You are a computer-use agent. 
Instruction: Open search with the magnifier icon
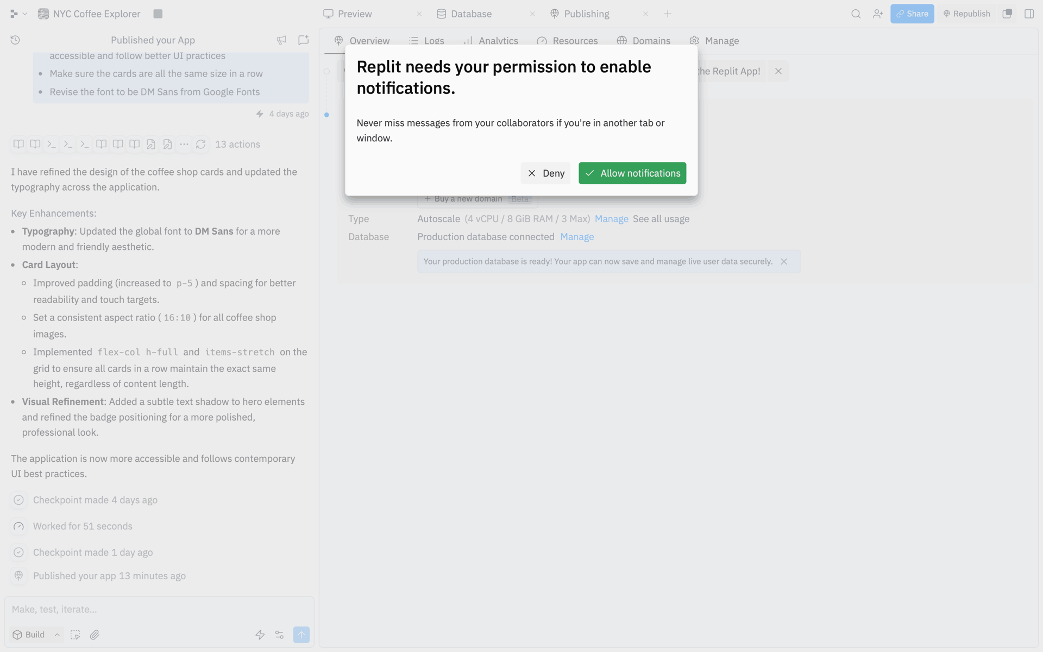pyautogui.click(x=856, y=14)
